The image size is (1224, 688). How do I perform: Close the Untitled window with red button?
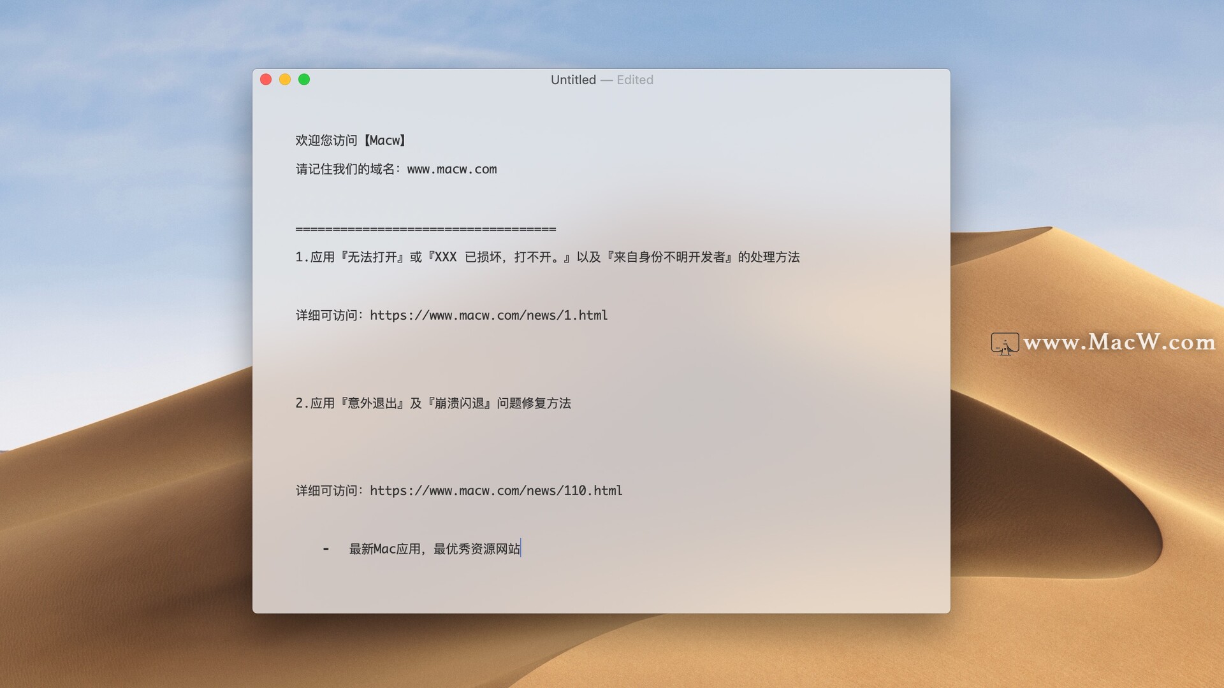pos(266,80)
